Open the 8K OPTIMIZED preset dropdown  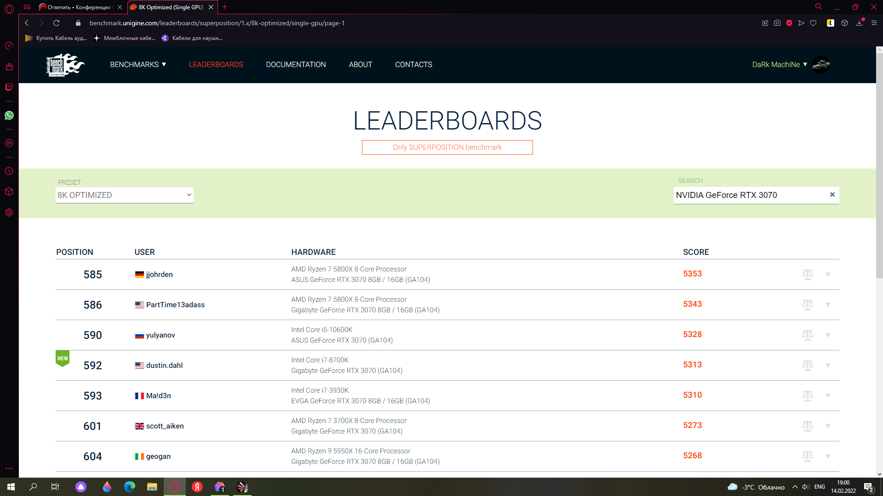(x=124, y=195)
